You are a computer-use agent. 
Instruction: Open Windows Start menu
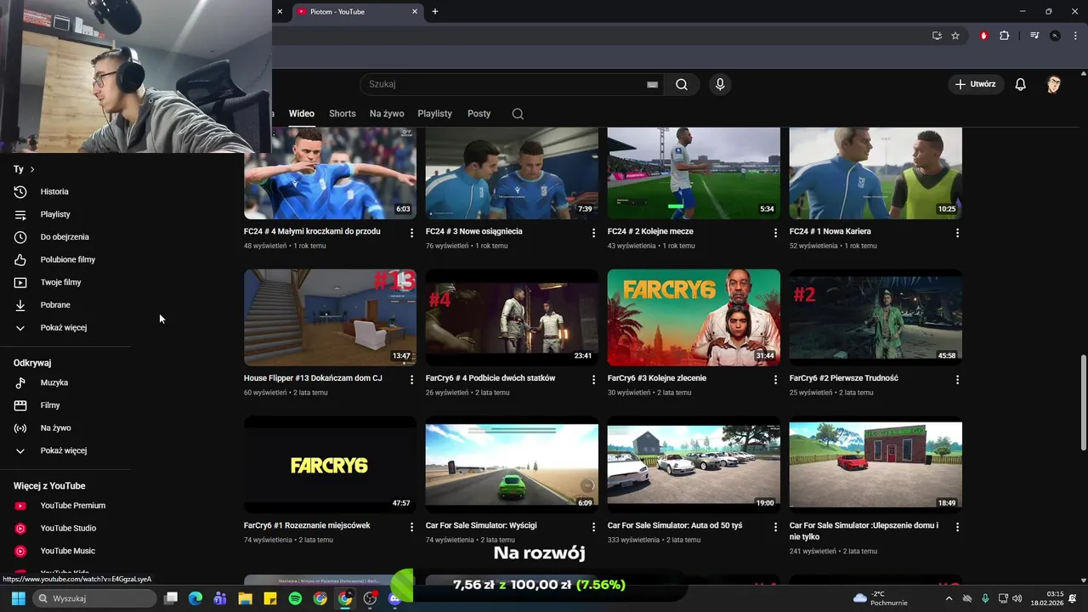point(18,598)
